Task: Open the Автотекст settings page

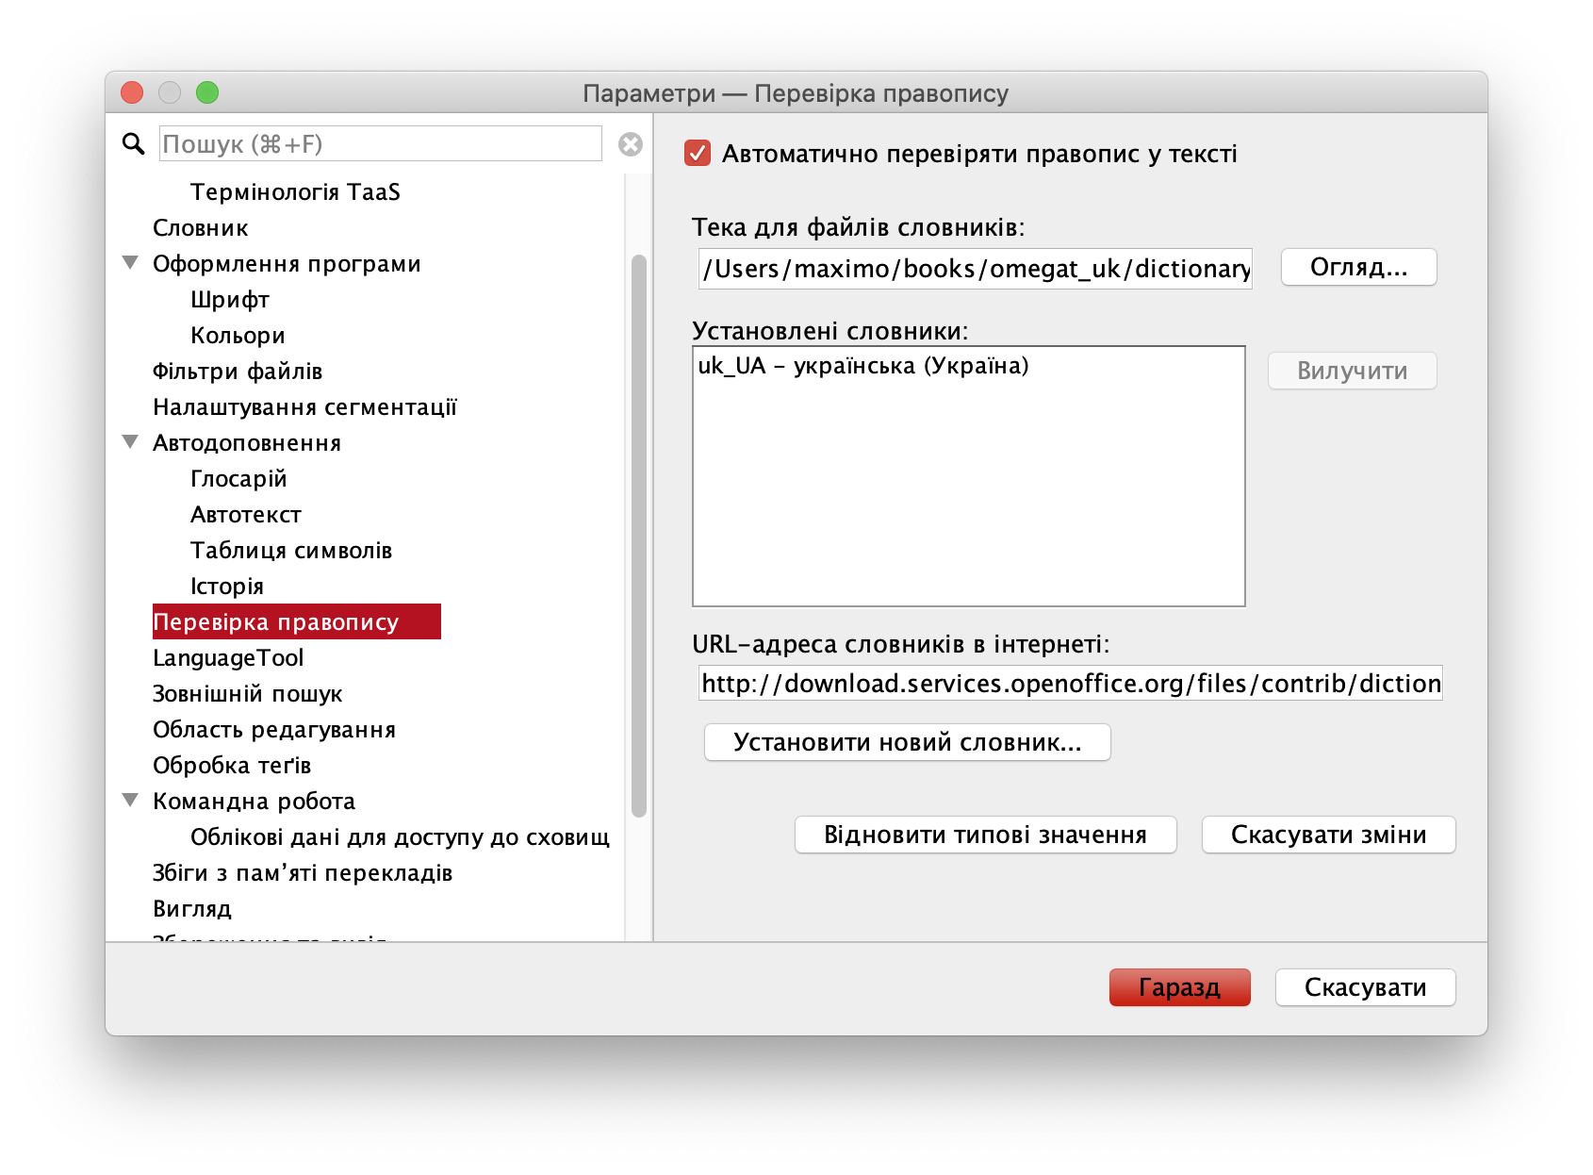Action: coord(246,514)
